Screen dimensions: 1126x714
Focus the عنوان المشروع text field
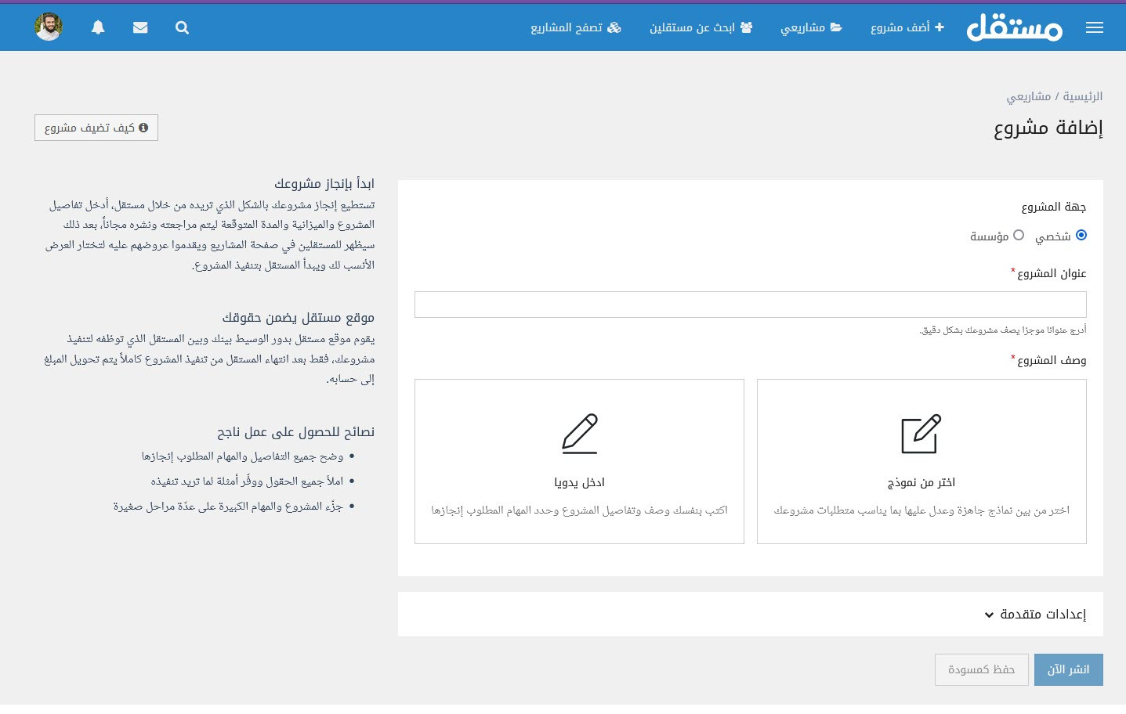(x=750, y=305)
